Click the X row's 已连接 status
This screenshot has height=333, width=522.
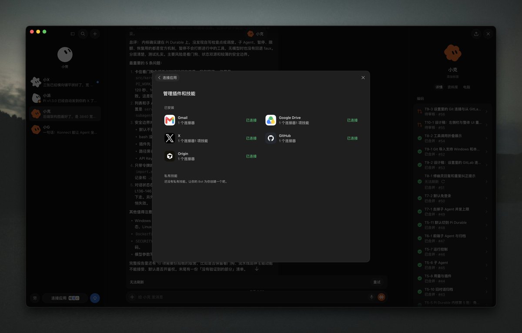[x=251, y=138]
